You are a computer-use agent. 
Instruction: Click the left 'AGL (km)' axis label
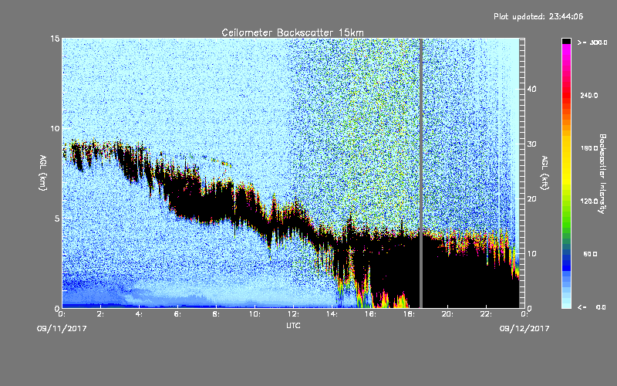point(43,172)
